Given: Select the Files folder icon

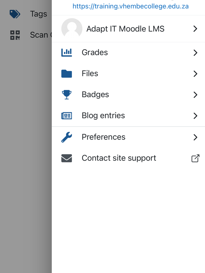Looking at the screenshot, I should 66,73.
